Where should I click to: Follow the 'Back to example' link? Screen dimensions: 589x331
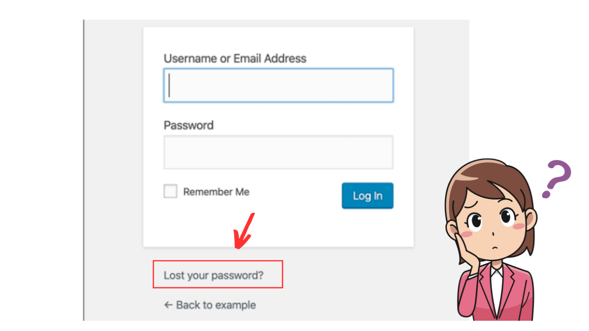(215, 305)
